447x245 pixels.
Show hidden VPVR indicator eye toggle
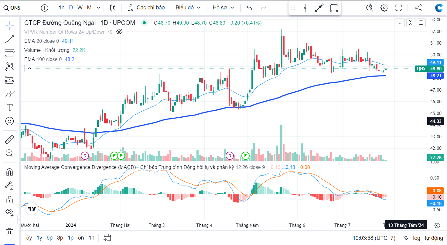[x=119, y=32]
